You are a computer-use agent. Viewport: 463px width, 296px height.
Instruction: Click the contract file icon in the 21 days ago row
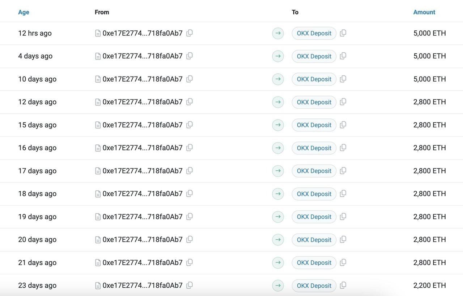coord(98,262)
